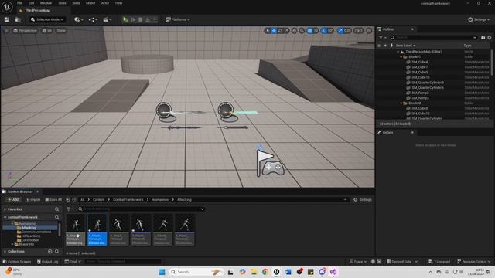Image resolution: width=495 pixels, height=278 pixels.
Task: Select SM_Cube4 in the Outliner
Action: click(x=419, y=62)
